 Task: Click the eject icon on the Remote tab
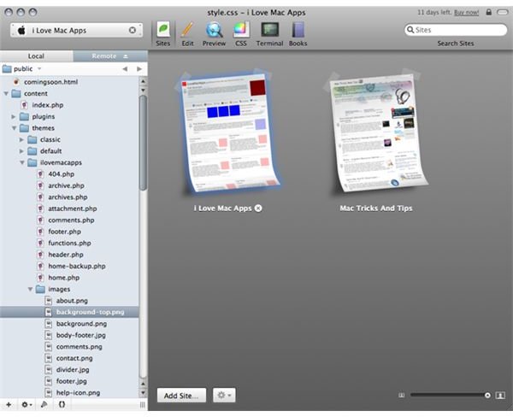pyautogui.click(x=126, y=56)
